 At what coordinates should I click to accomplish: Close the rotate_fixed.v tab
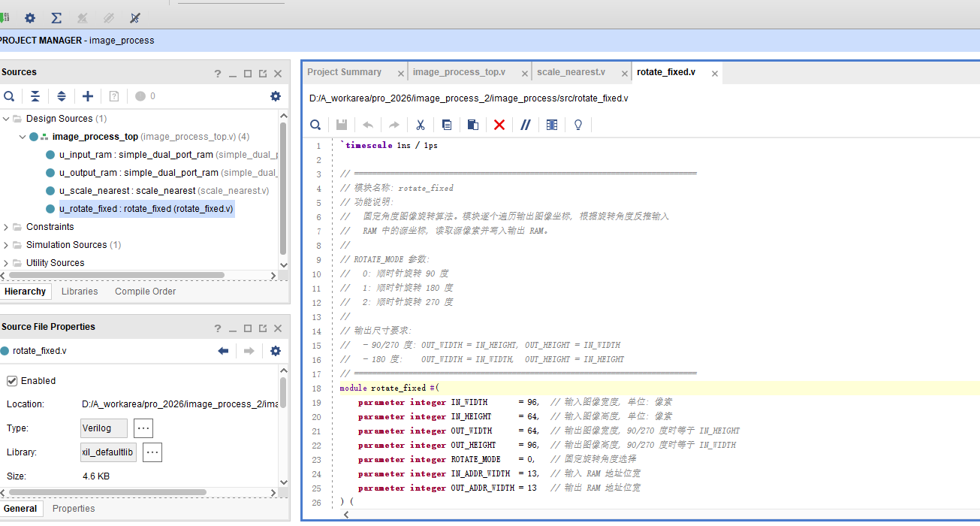tap(715, 74)
